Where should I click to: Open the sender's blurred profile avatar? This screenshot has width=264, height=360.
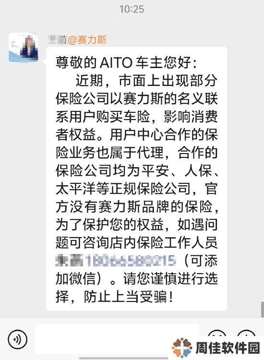[x=24, y=48]
